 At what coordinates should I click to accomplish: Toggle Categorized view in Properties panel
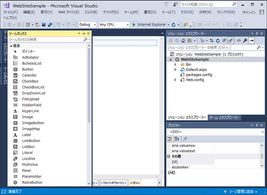170,139
